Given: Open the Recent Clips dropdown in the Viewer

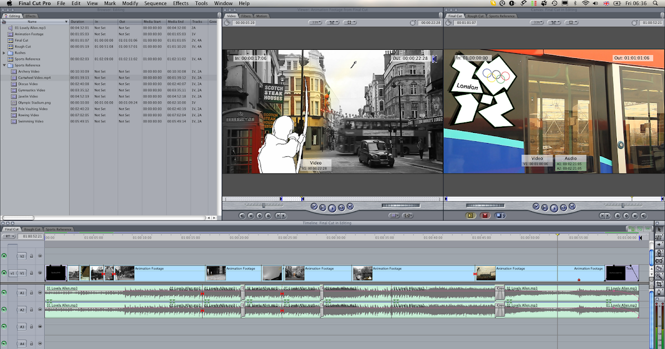Looking at the screenshot, I should 394,215.
